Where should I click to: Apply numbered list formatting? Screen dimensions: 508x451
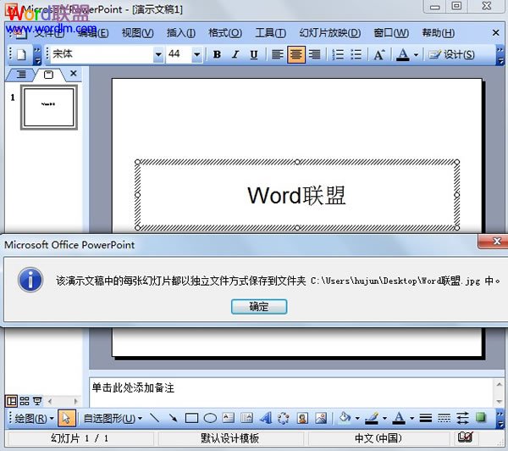(338, 54)
